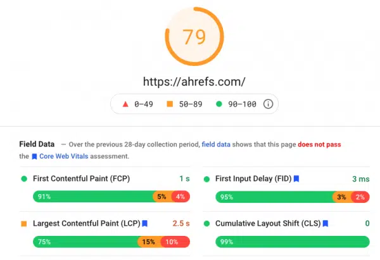Click the 79 performance score gauge
This screenshot has height=260, width=380.
[194, 36]
